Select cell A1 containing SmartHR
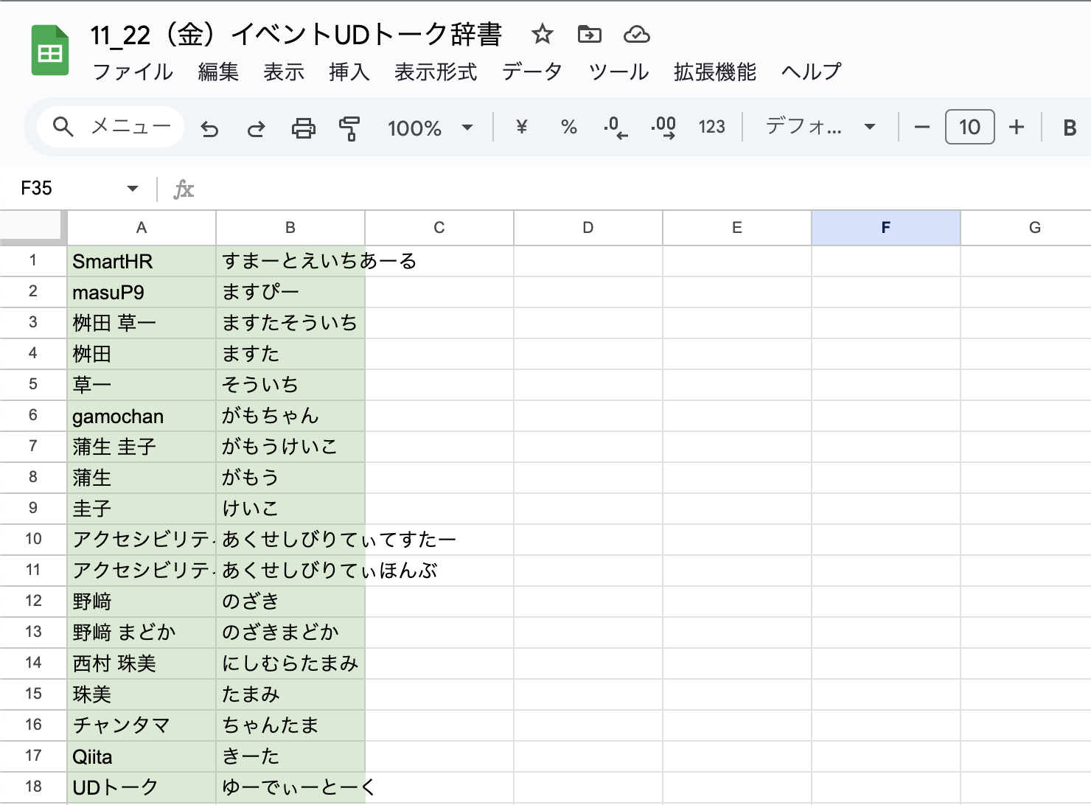Screen dimensions: 1091x805 pos(141,261)
